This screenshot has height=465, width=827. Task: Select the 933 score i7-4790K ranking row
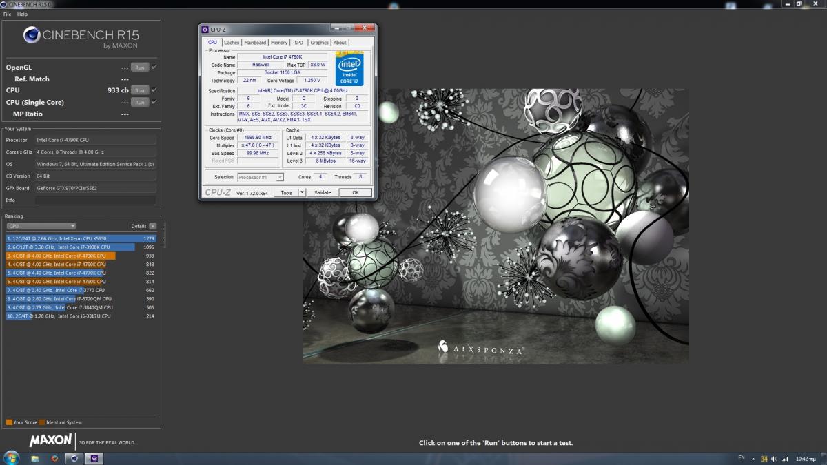(81, 256)
